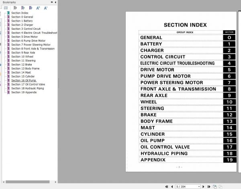Screen dimensions: 241x189
Task: Open bookmark Section 10 Wheel
Action: coord(22,57)
